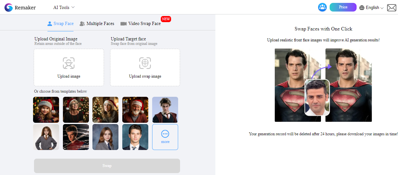Click the swapped Superman result image
Image resolution: width=398 pixels, height=175 pixels.
[349, 85]
